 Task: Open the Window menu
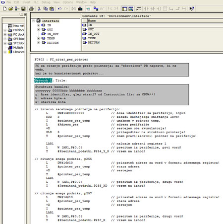(x=81, y=2)
